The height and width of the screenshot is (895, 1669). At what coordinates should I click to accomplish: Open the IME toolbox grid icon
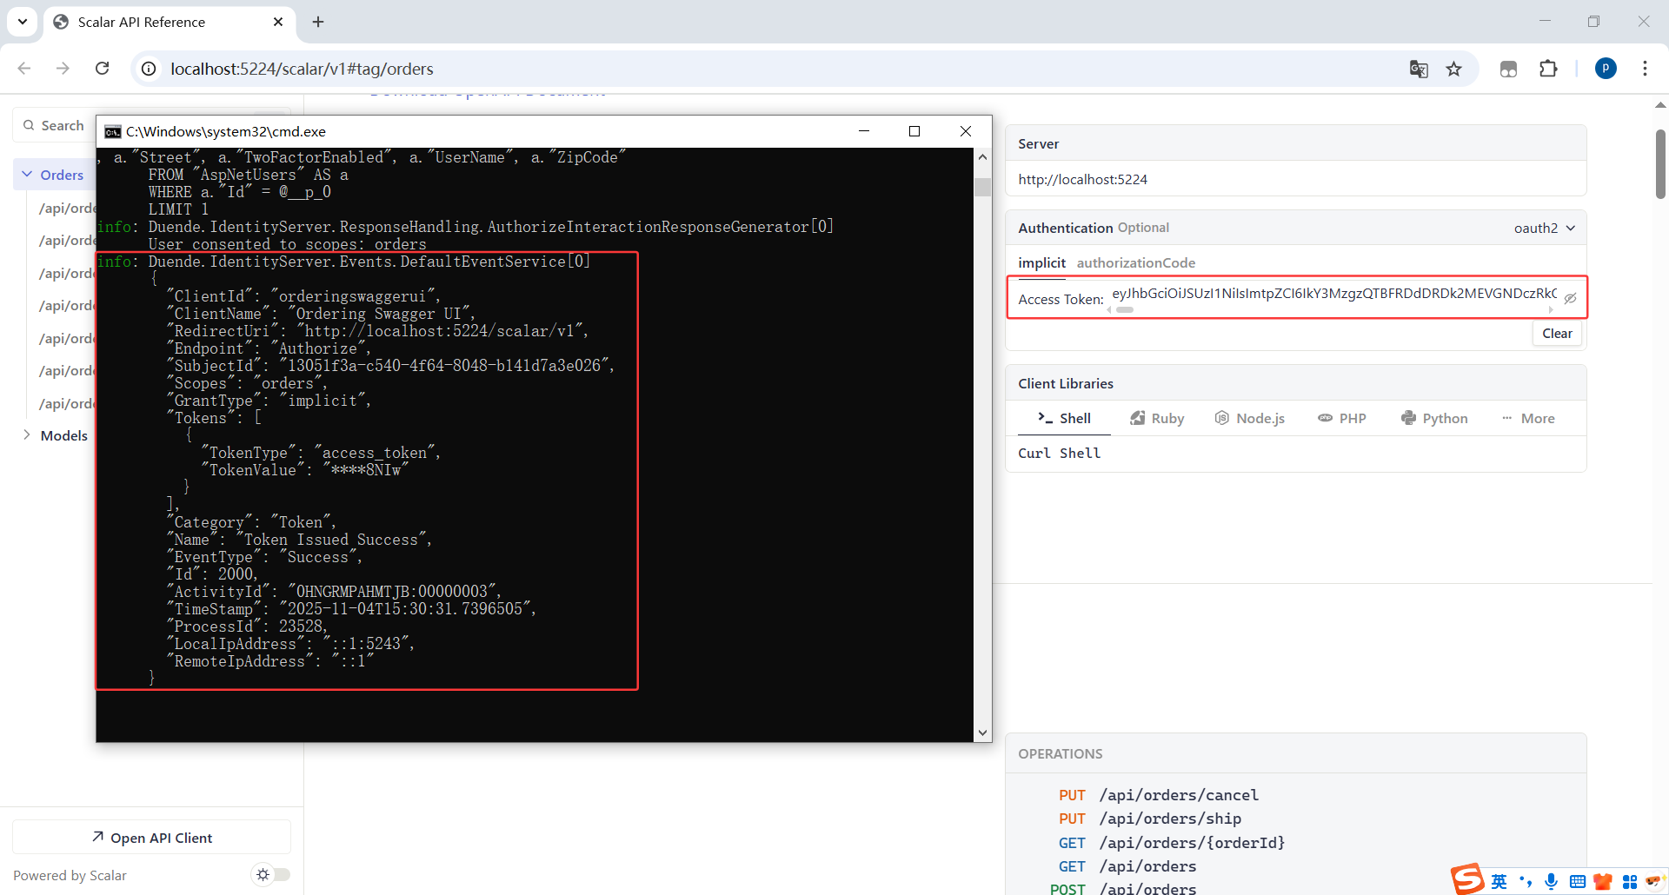[1629, 882]
